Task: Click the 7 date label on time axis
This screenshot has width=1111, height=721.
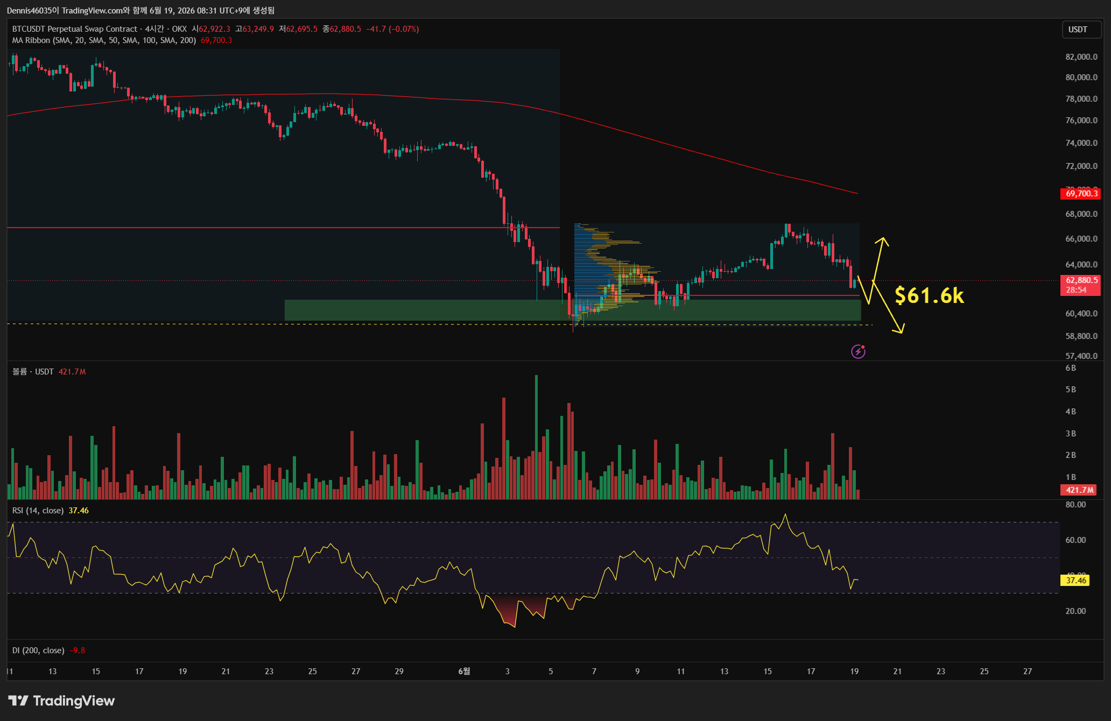Action: [594, 671]
